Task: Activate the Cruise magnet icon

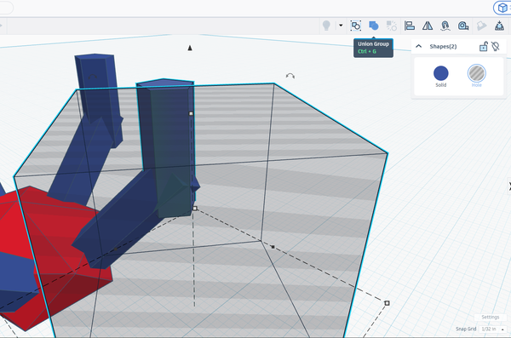Action: (x=445, y=26)
